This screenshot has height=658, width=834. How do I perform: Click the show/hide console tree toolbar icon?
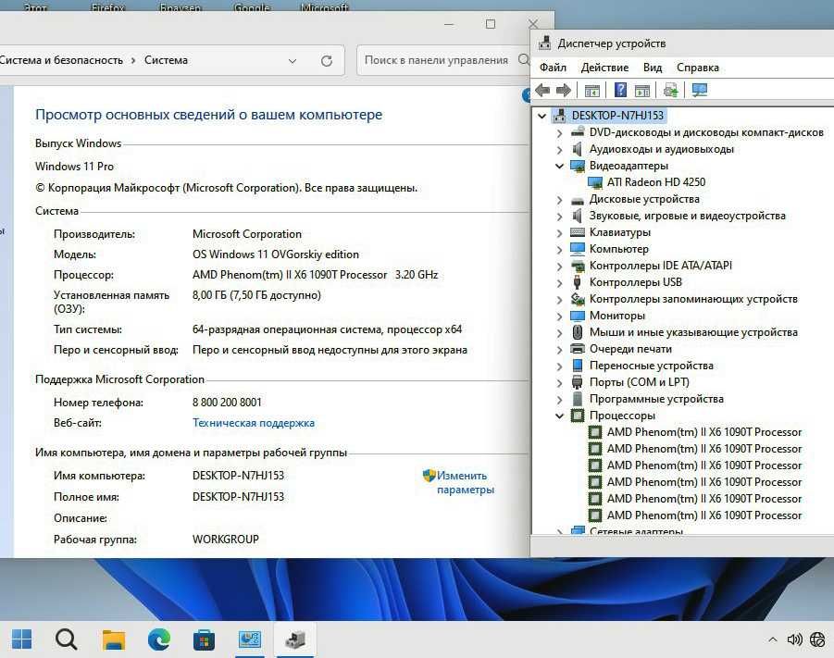click(592, 91)
